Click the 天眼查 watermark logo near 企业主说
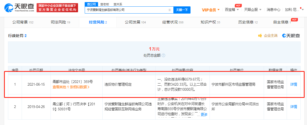The width and height of the screenshot is (307, 125). [x=291, y=36]
